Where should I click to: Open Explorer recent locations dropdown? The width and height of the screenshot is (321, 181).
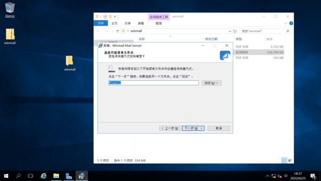point(112,31)
